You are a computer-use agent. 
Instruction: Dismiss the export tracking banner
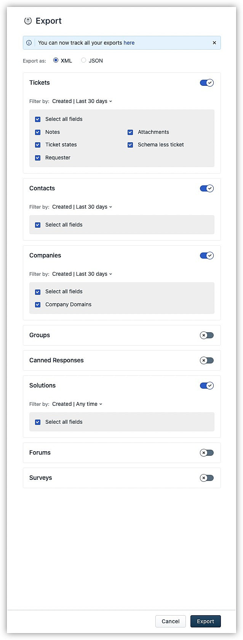[214, 43]
